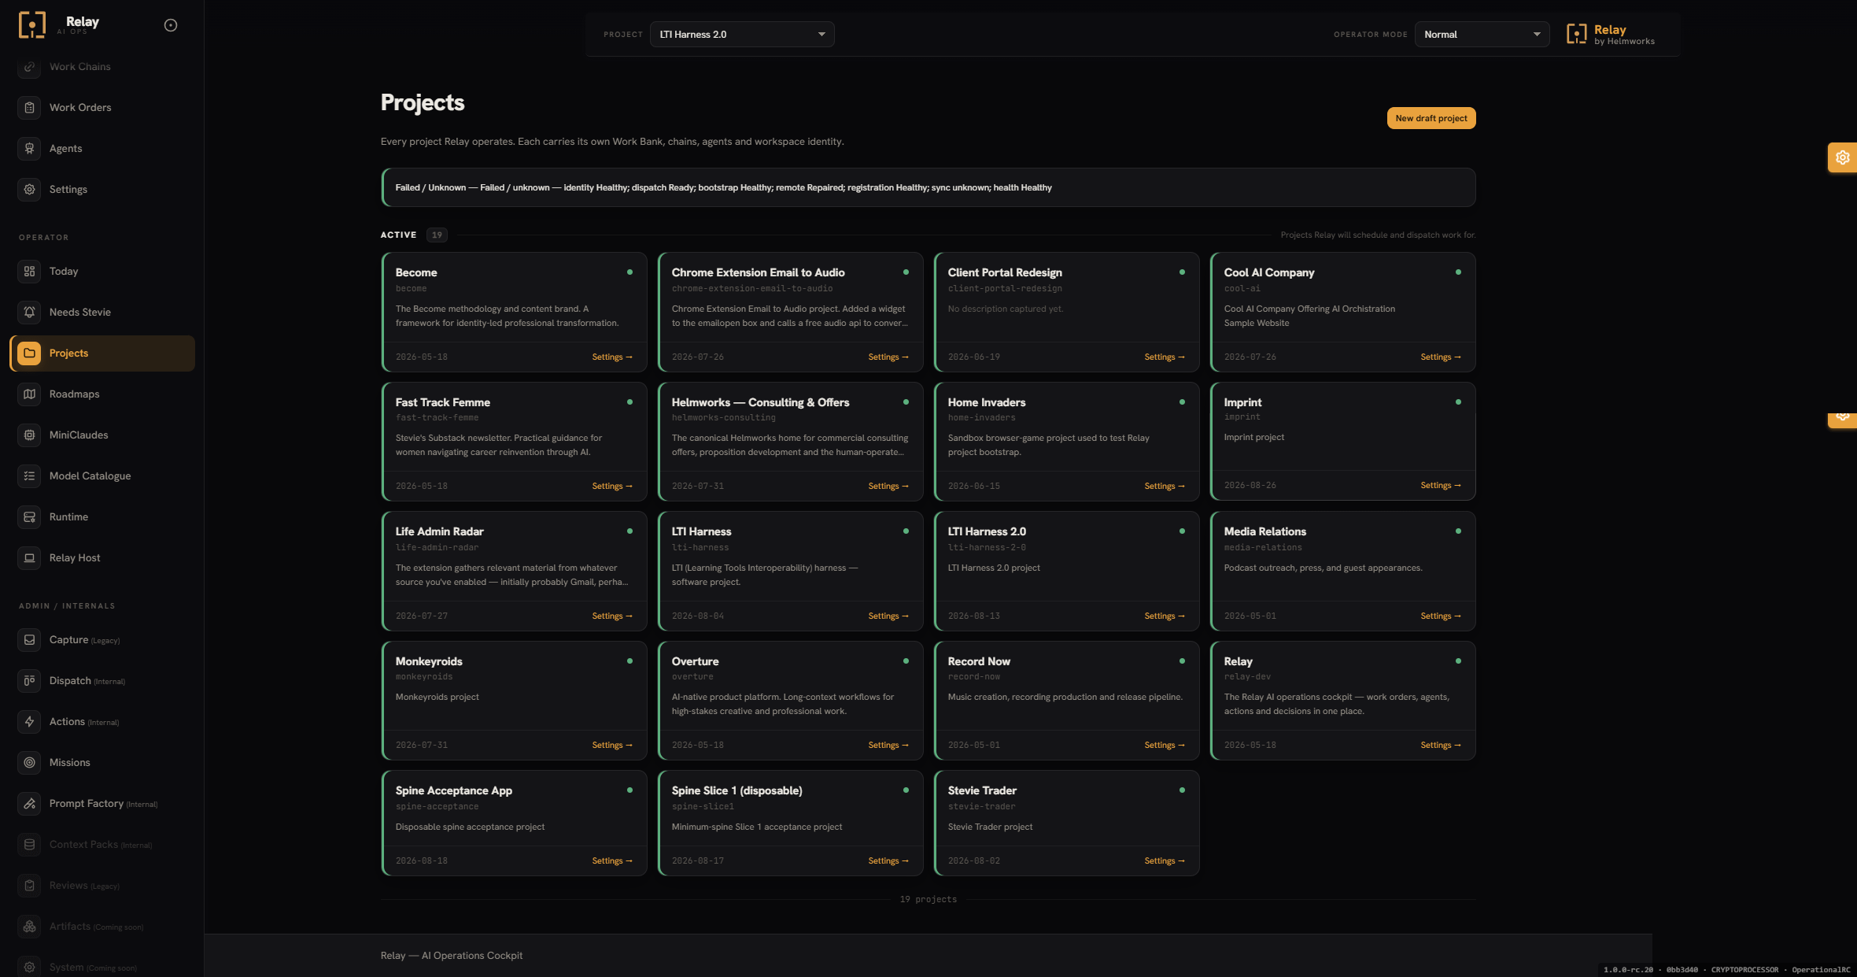
Task: Open the Operator Mode dropdown set to Normal
Action: click(x=1482, y=34)
